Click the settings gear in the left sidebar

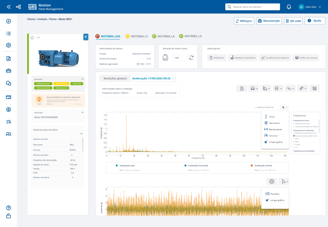tap(8, 45)
